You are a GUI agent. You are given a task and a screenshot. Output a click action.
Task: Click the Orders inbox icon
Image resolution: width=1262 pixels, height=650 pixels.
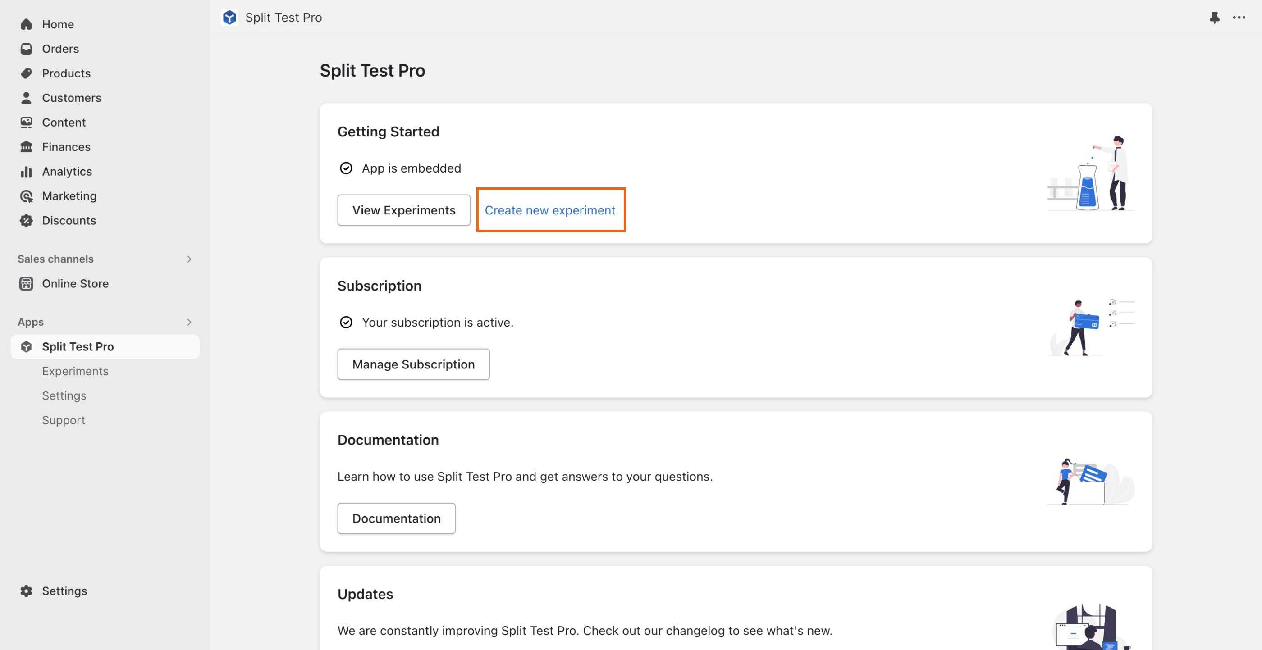tap(27, 49)
